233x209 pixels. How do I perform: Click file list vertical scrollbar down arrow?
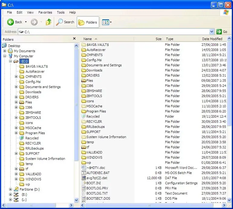click(x=229, y=200)
